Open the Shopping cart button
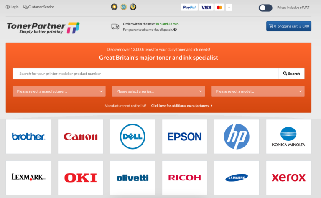The width and height of the screenshot is (321, 198). (x=289, y=26)
